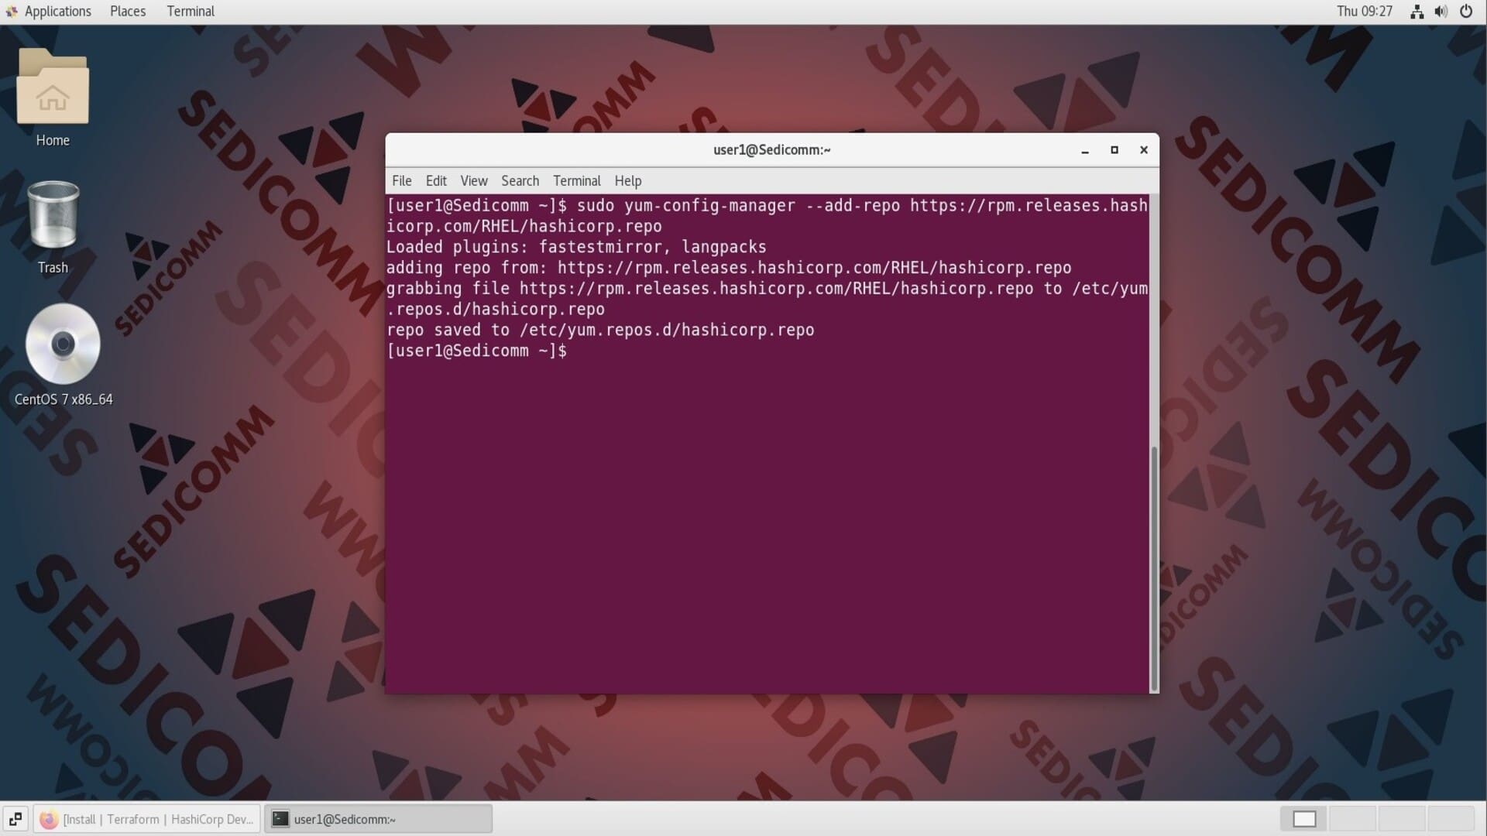Open the CentOS 7 x86_64 disc icon
Viewport: 1487px width, 836px height.
(63, 344)
